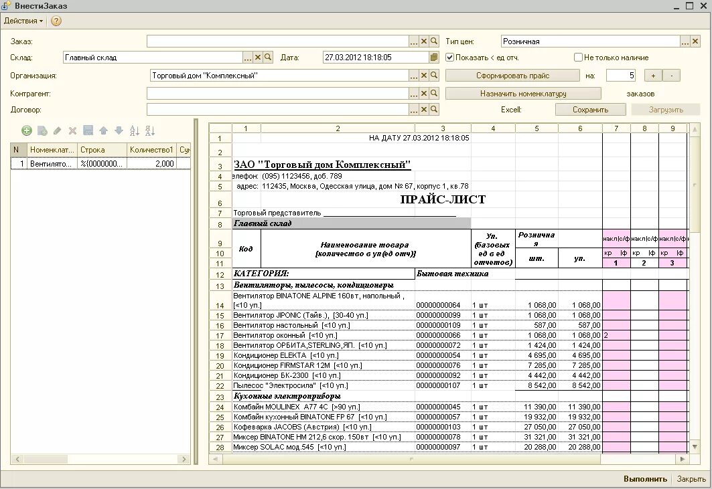
Task: Clear the Склад field
Action: [x=257, y=57]
